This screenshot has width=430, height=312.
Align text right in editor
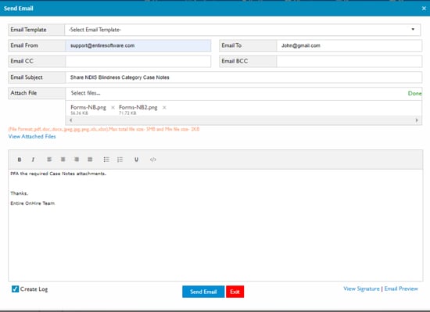pyautogui.click(x=77, y=160)
